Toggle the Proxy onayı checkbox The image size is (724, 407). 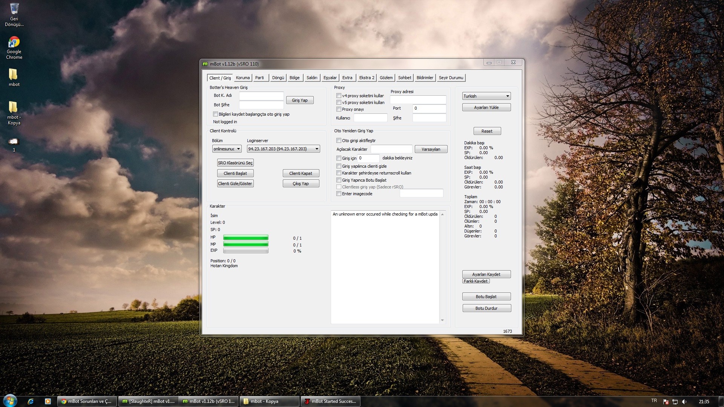tap(339, 109)
